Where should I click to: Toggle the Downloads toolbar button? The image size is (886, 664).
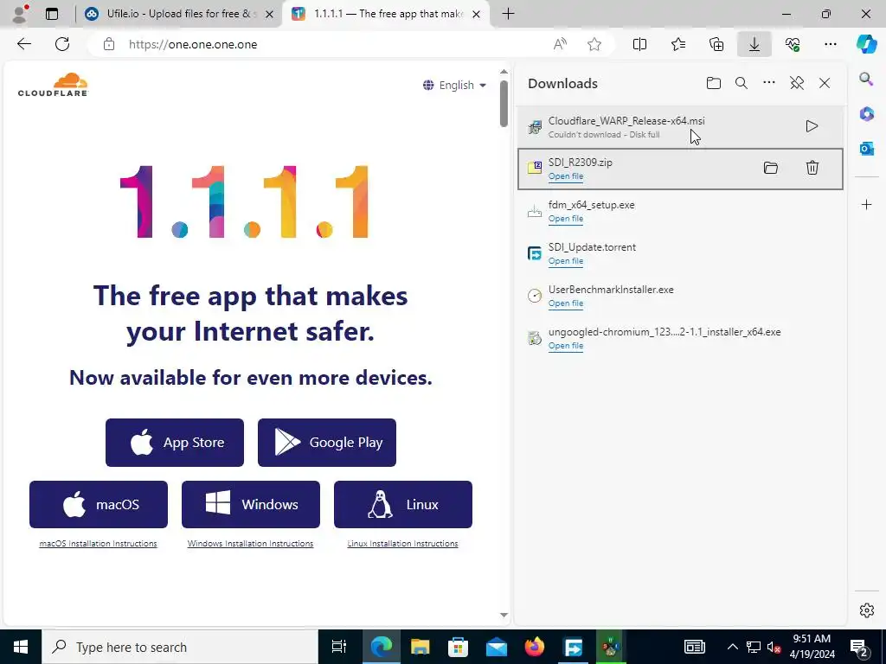[x=754, y=44]
